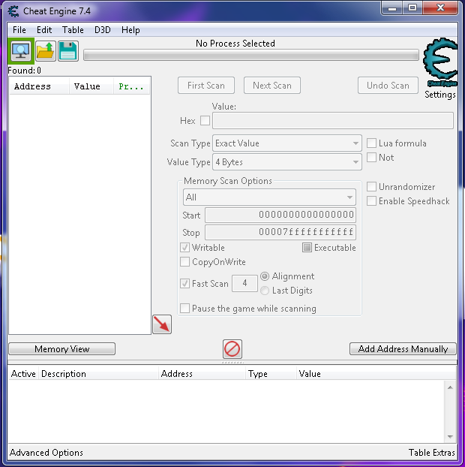465x467 pixels.
Task: Open the Edit menu
Action: point(44,30)
